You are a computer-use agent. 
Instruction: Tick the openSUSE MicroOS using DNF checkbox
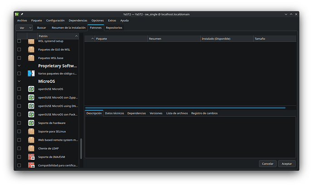(19, 106)
